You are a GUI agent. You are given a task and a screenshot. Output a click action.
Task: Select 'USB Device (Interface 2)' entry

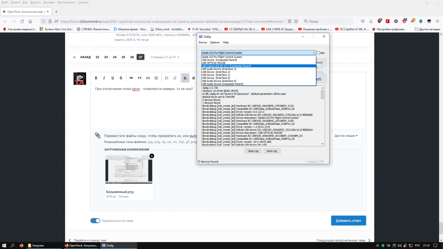coord(259,72)
